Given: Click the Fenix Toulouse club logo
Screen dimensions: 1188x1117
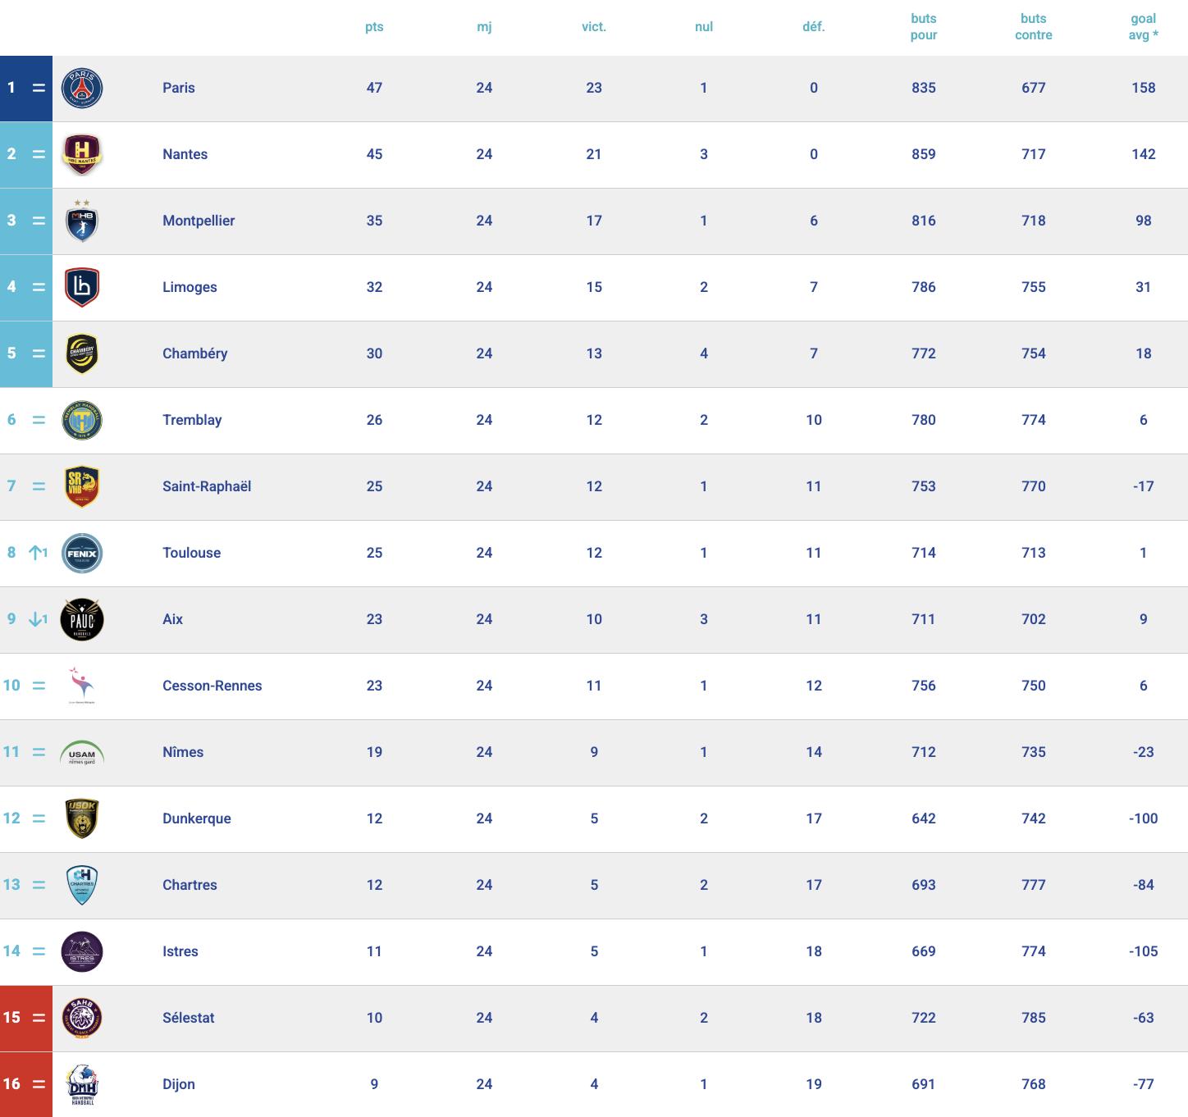Looking at the screenshot, I should (82, 554).
